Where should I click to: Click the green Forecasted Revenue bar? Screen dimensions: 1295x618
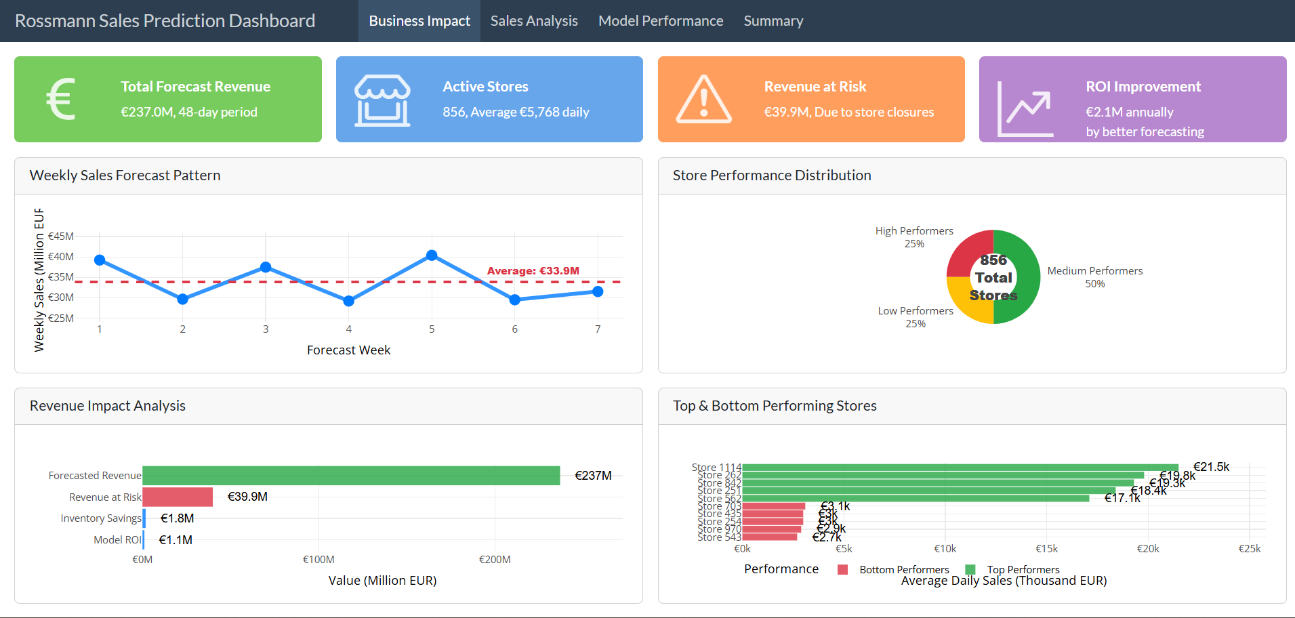pos(351,476)
